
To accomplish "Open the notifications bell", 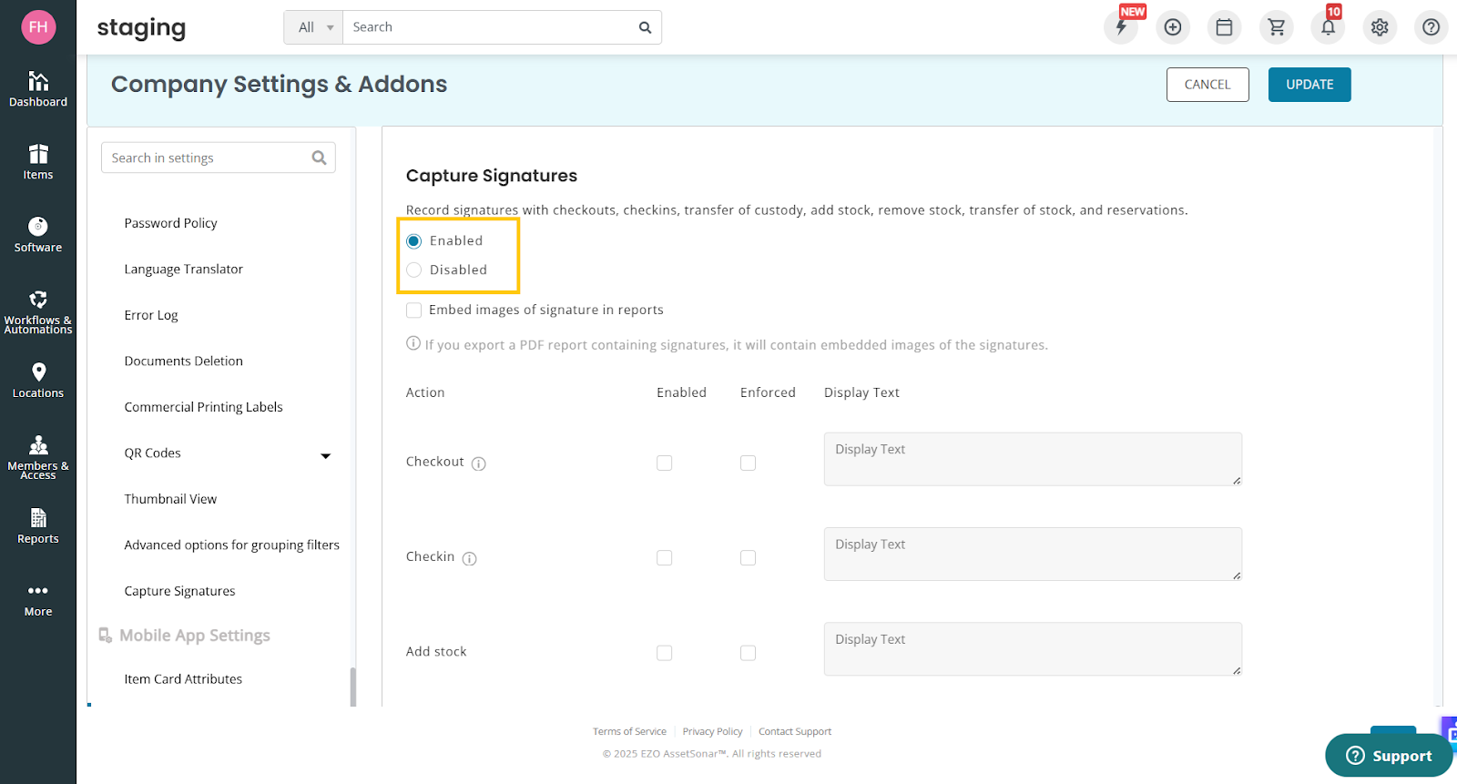I will point(1329,27).
